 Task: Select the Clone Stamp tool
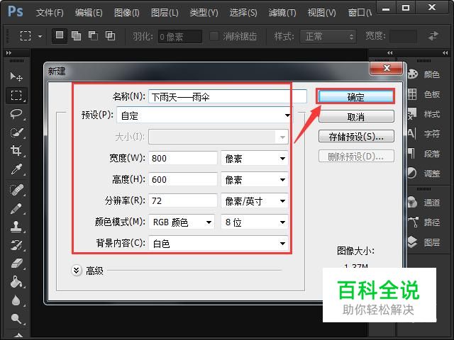tap(16, 227)
